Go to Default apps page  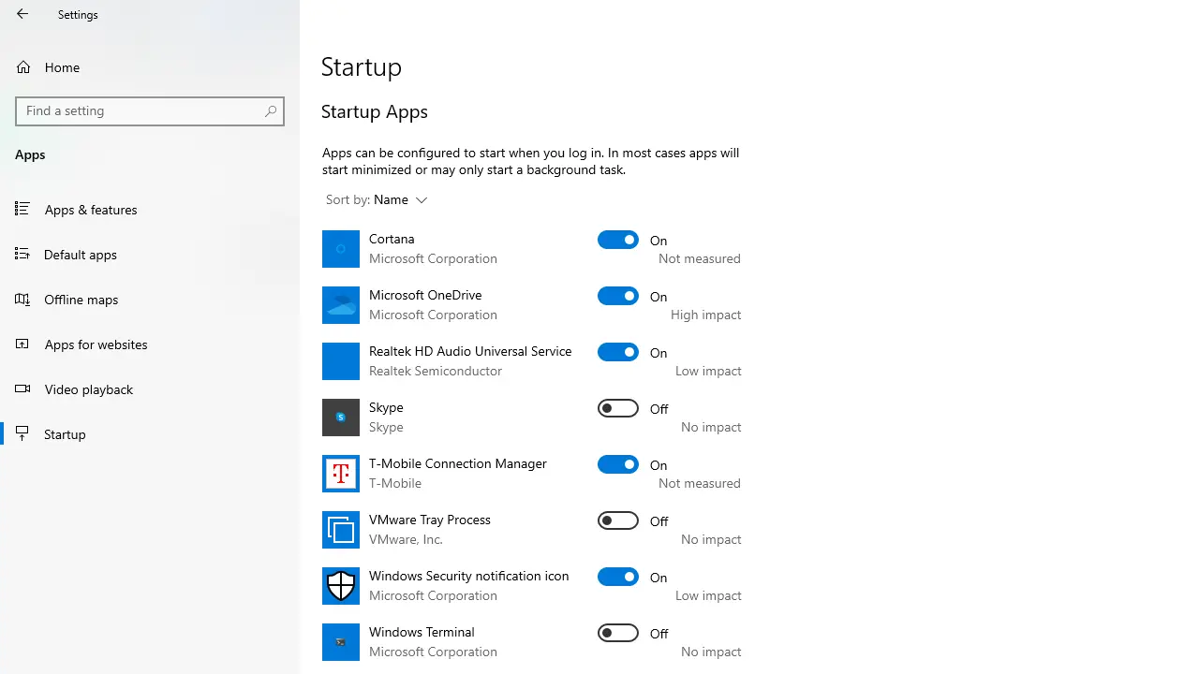tap(150, 254)
